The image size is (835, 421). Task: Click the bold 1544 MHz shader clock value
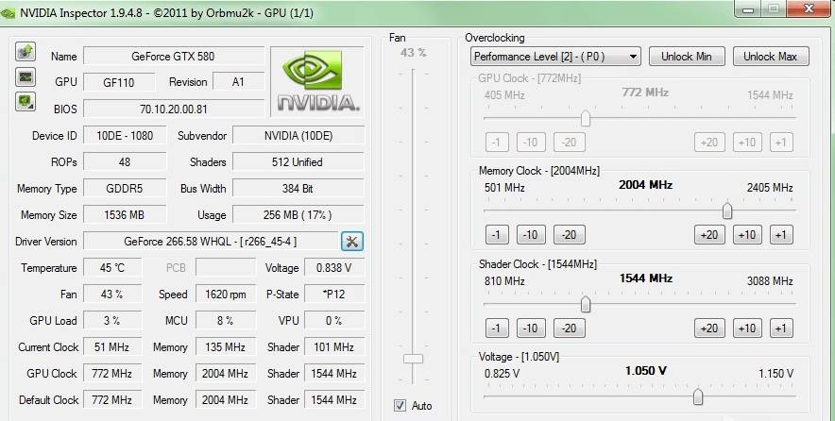(x=645, y=278)
